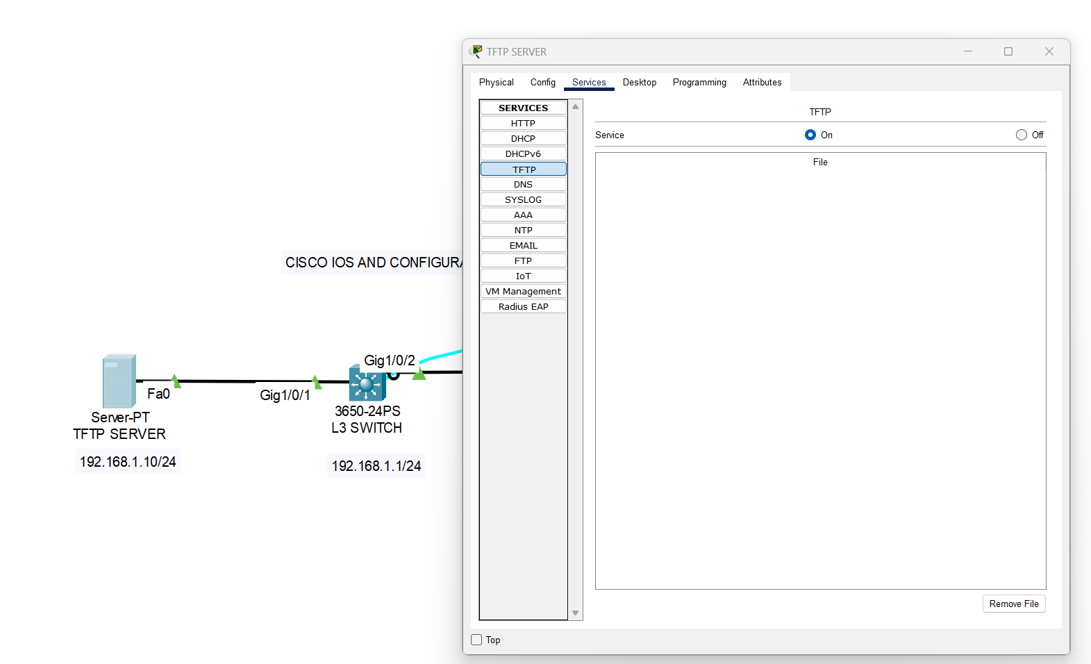
Task: Enable the Top checkbox
Action: pyautogui.click(x=476, y=640)
